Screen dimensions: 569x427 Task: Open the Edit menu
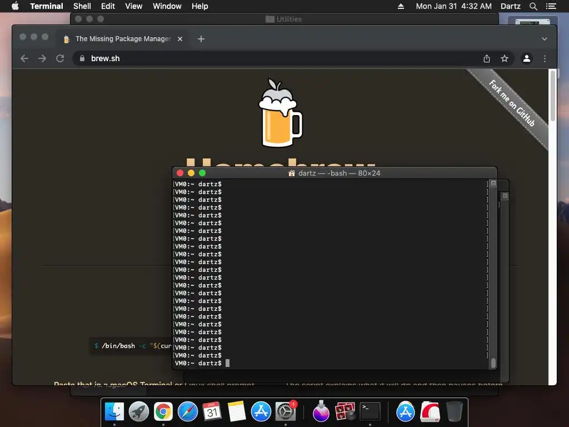pos(108,6)
